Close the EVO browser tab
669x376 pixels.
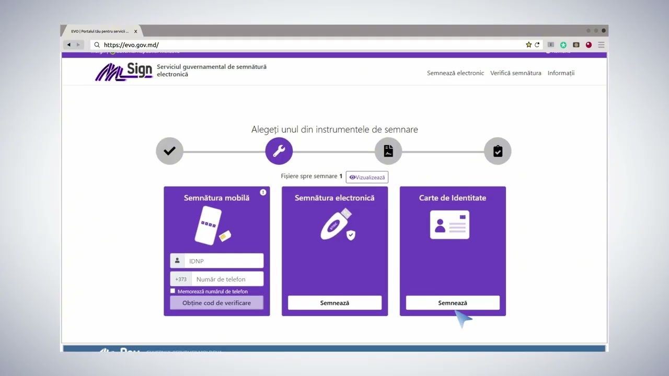tap(135, 31)
